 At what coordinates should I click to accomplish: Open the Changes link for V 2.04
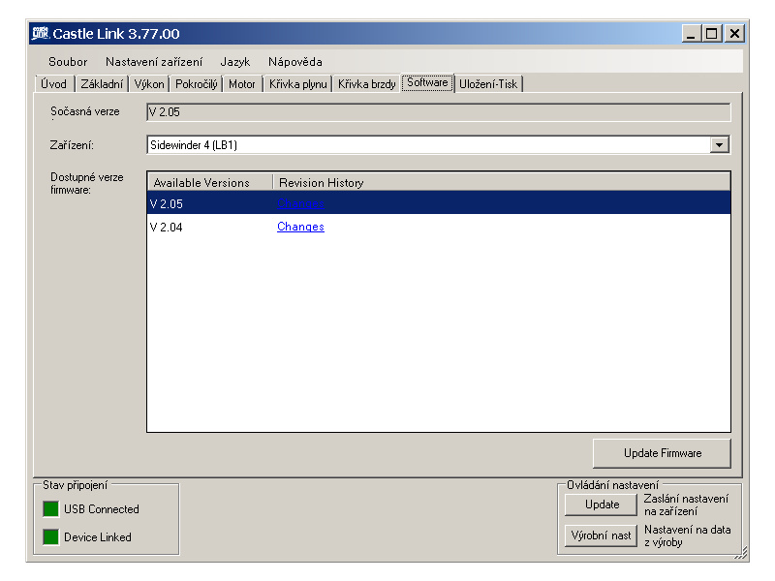tap(300, 227)
